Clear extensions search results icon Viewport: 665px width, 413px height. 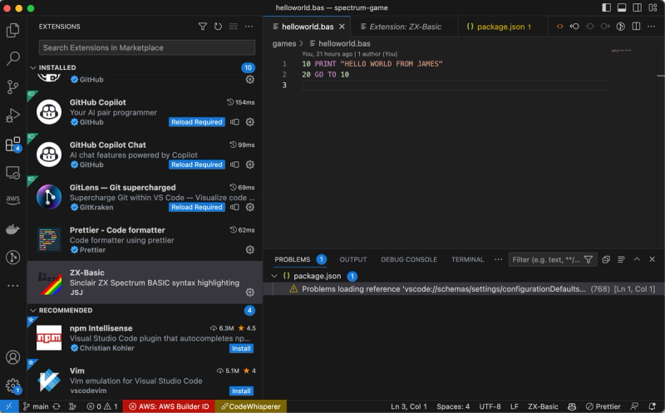234,27
